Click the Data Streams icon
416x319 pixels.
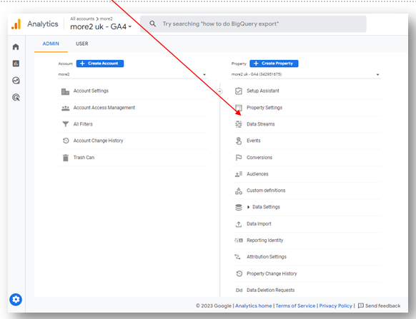(239, 124)
